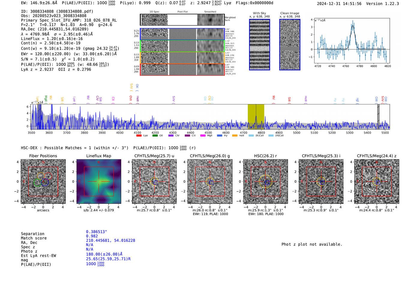420x285 pixels.
Task: Click the yellow highlighted band in the spectrum
Action: coord(256,117)
